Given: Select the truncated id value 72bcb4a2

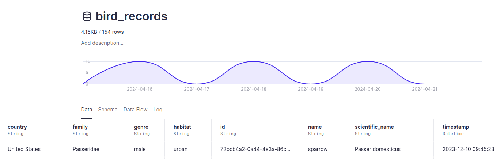Looking at the screenshot, I should pos(255,149).
